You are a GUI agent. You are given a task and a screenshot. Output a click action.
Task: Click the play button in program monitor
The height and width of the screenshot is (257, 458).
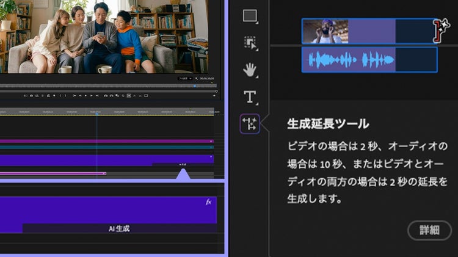click(86, 95)
